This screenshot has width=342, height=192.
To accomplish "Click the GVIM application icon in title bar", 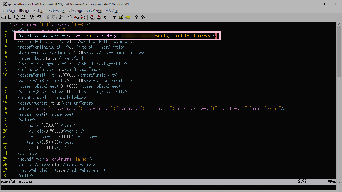I will [x=5, y=4].
